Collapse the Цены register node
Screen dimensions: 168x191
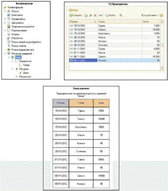(9, 57)
